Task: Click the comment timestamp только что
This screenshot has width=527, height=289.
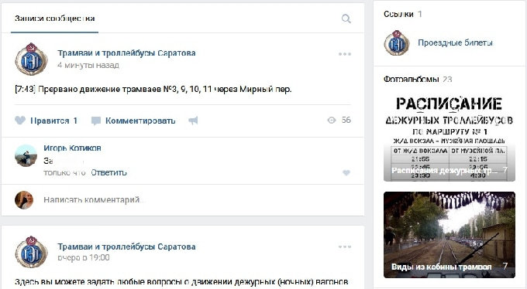Action: point(64,172)
